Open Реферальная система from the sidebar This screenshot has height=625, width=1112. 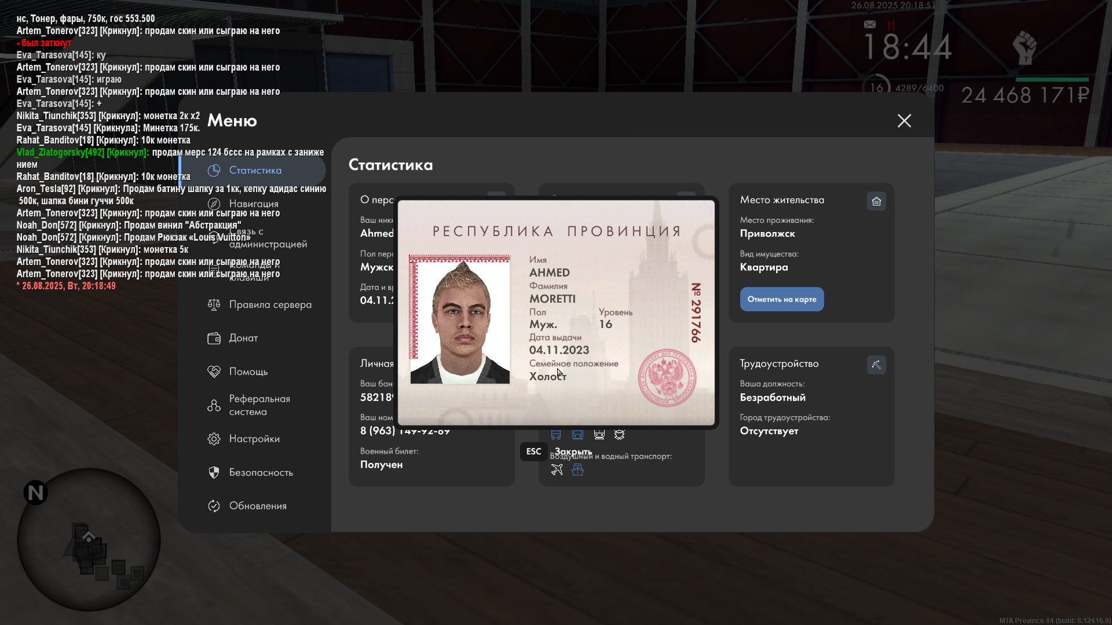click(259, 405)
